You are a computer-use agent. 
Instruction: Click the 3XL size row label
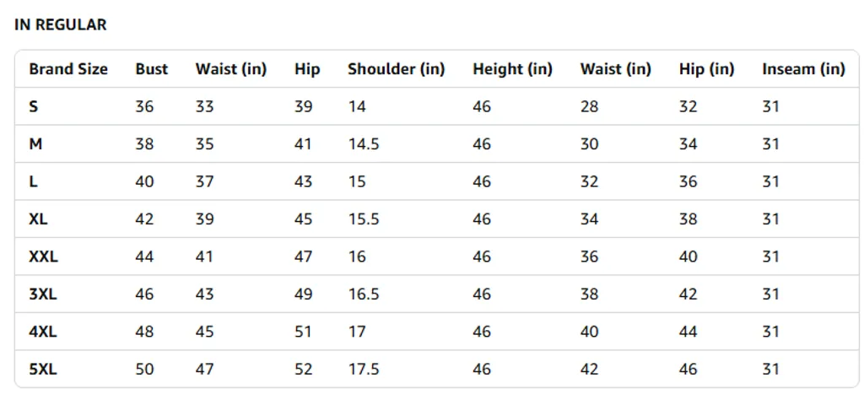[x=43, y=294]
